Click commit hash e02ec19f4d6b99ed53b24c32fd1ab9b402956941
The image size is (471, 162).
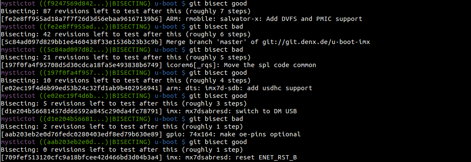point(81,88)
